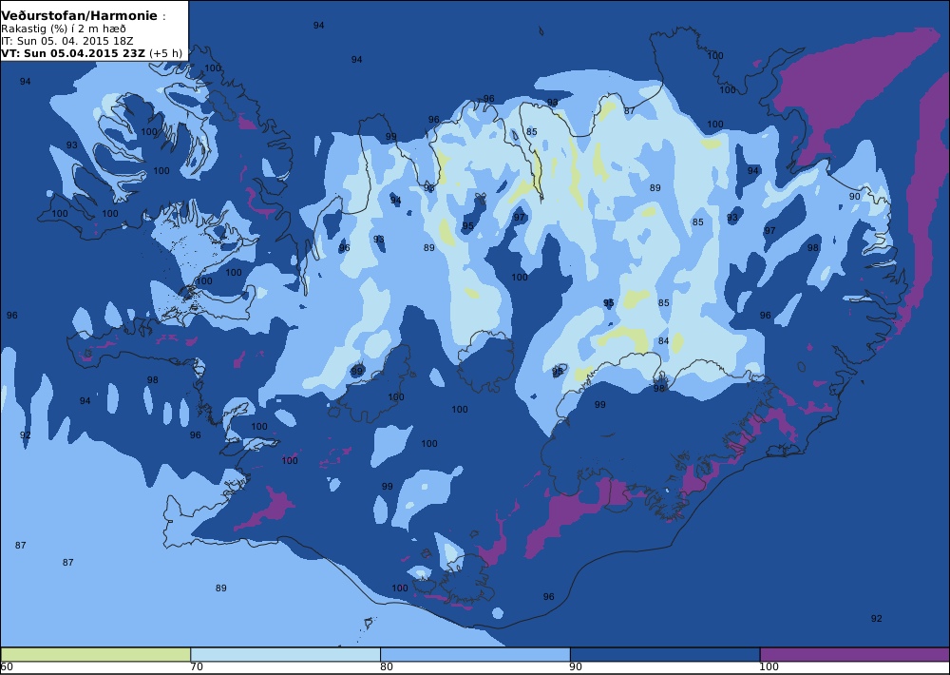Click the 'VT: Sun 05.04.2015 23Z' valid time line
This screenshot has width=950, height=675.
click(x=91, y=52)
